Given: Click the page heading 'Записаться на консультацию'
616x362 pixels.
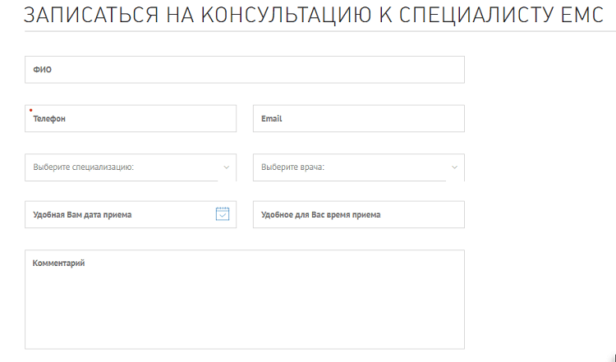Looking at the screenshot, I should [x=312, y=16].
